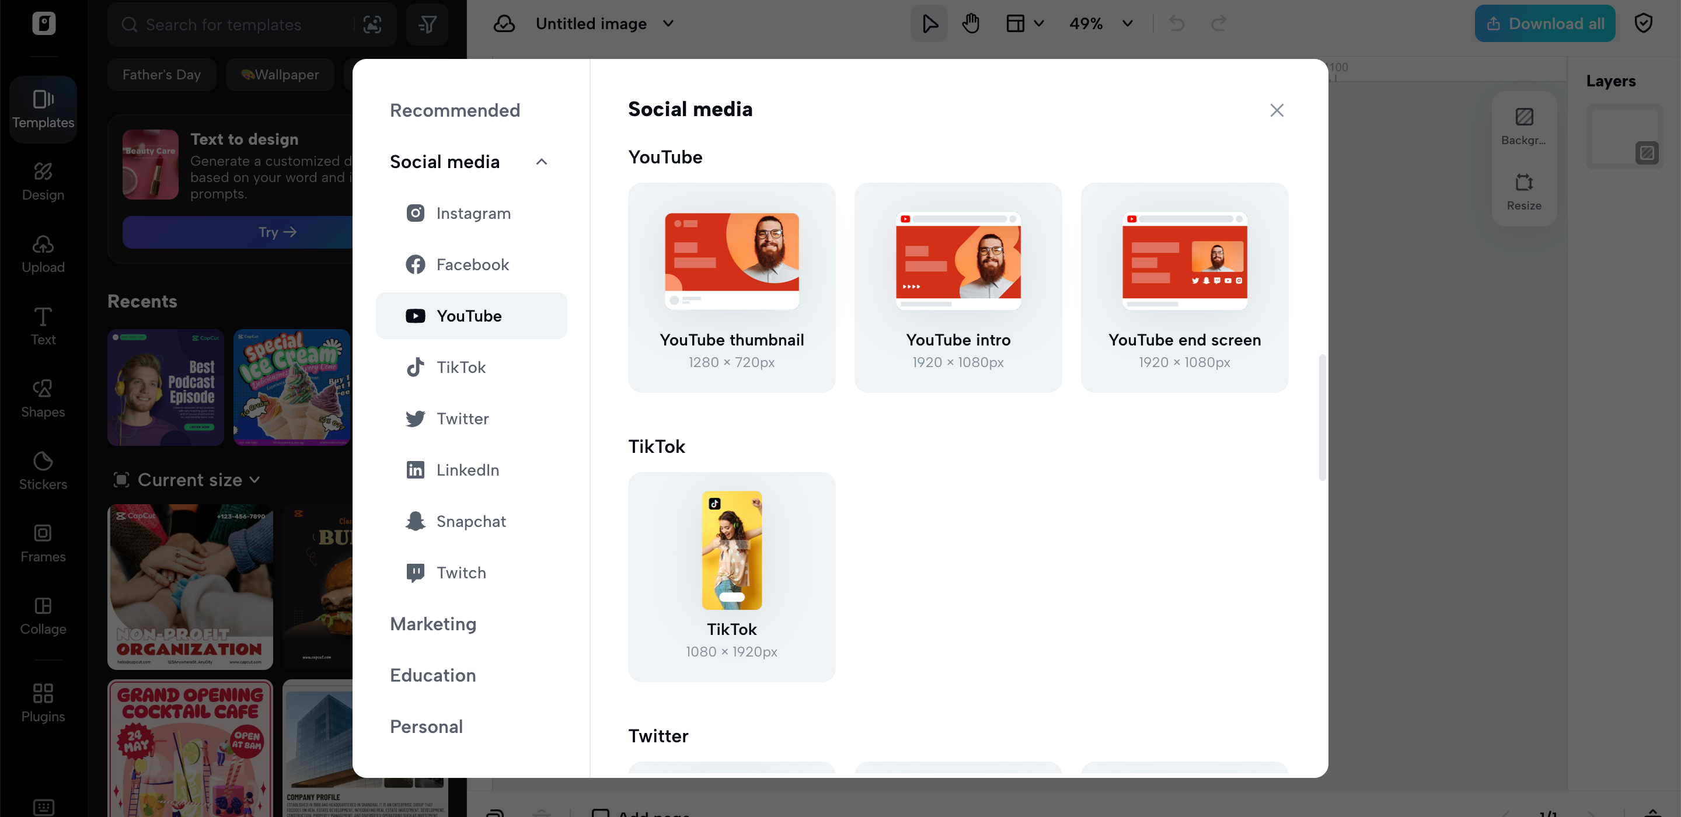Open the Upload panel
Screen dimensions: 1681x817
(43, 253)
